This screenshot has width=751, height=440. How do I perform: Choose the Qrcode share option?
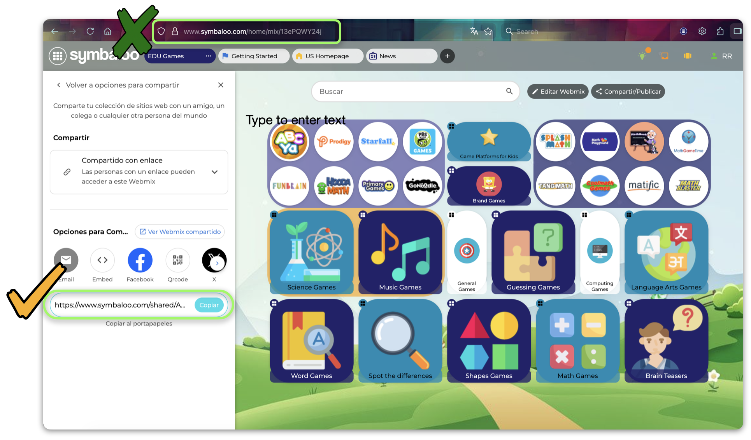click(177, 260)
